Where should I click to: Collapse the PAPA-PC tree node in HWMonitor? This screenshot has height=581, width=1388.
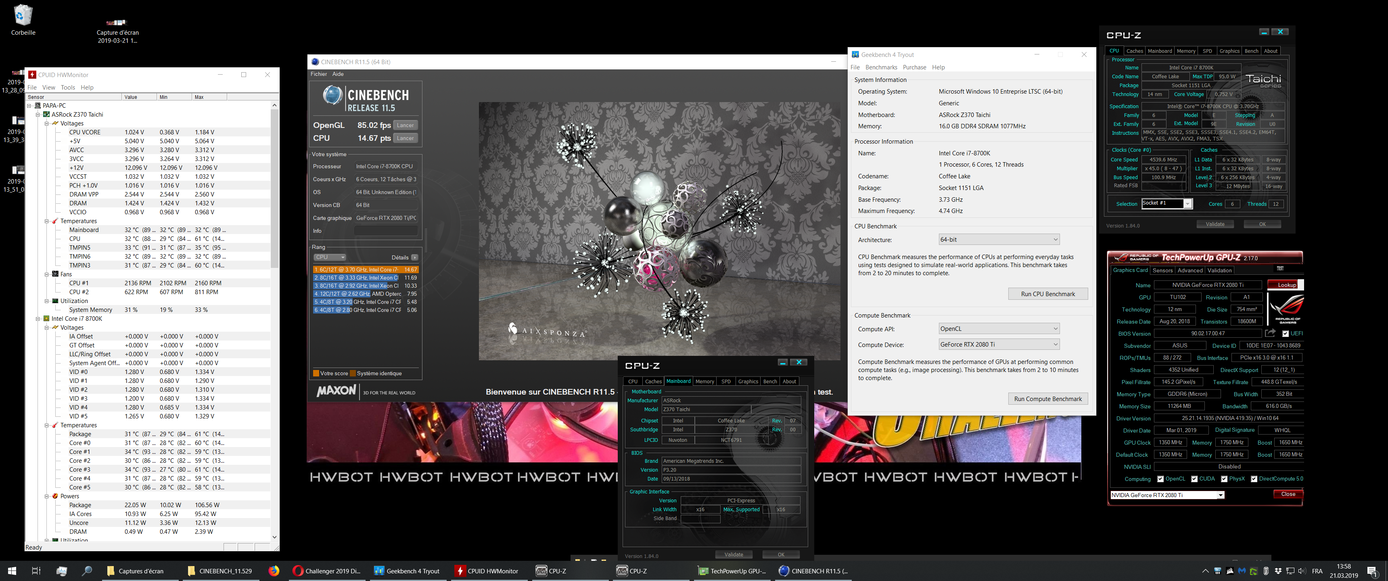pos(29,106)
